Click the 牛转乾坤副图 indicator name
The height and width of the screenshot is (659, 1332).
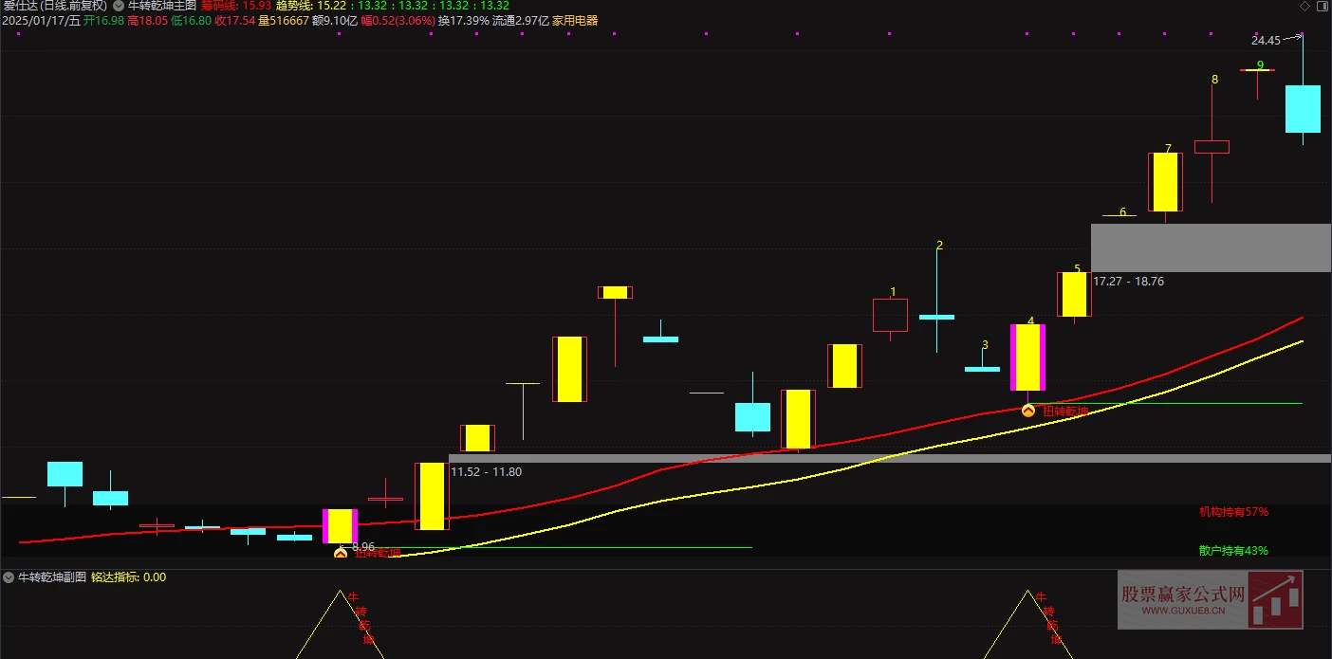(x=52, y=577)
